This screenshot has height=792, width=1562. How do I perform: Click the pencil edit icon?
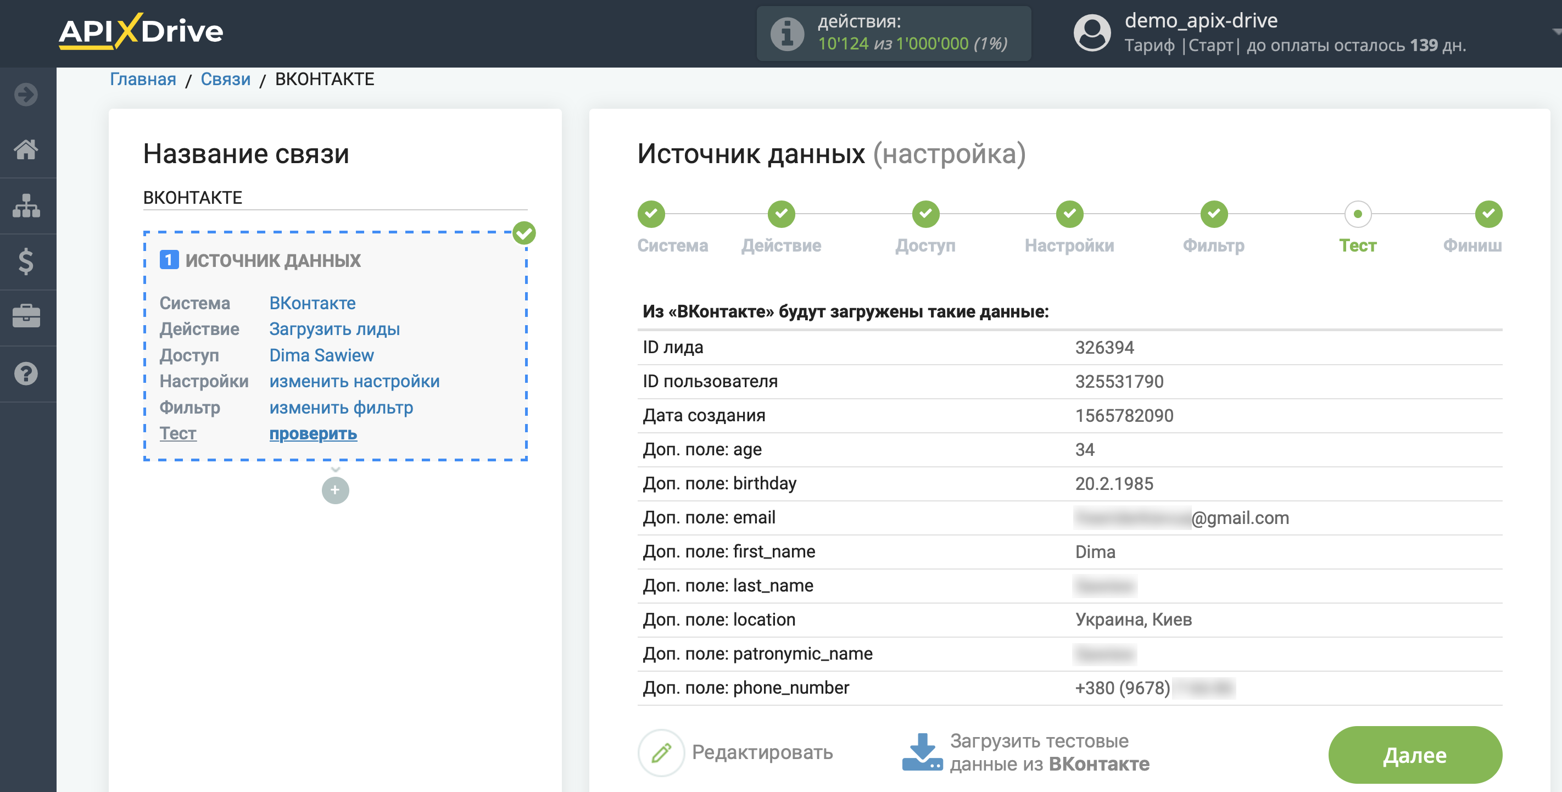661,752
